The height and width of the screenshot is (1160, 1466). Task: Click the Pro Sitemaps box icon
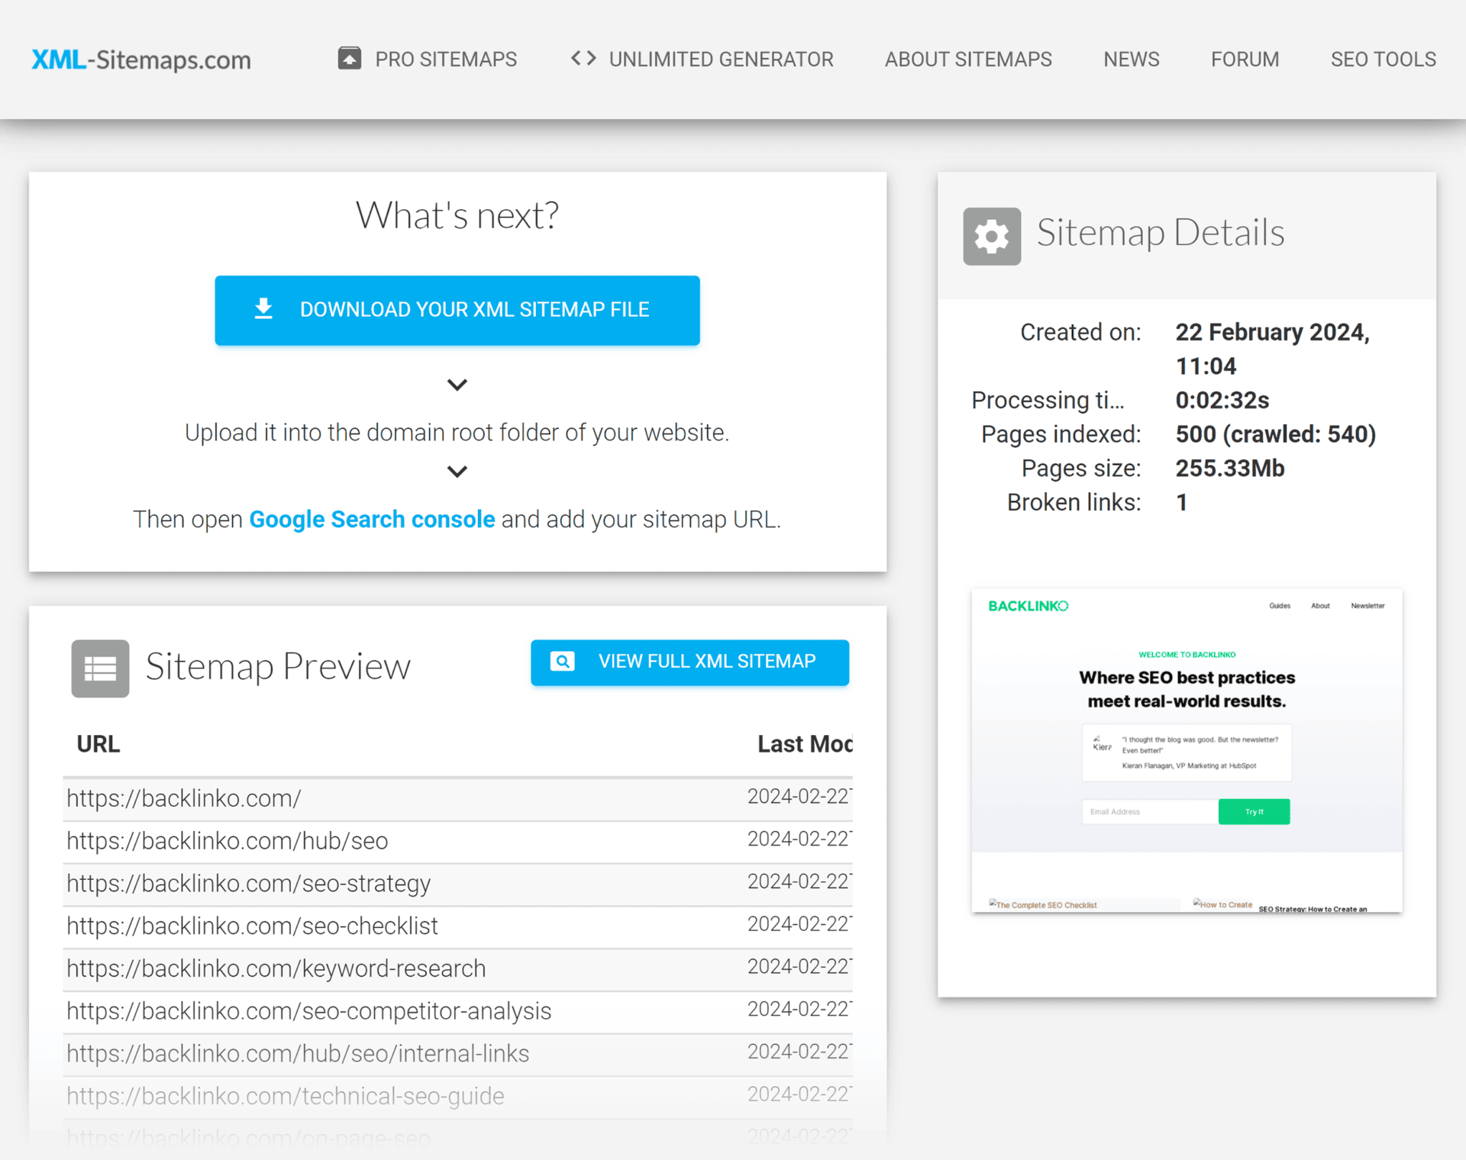(x=350, y=58)
